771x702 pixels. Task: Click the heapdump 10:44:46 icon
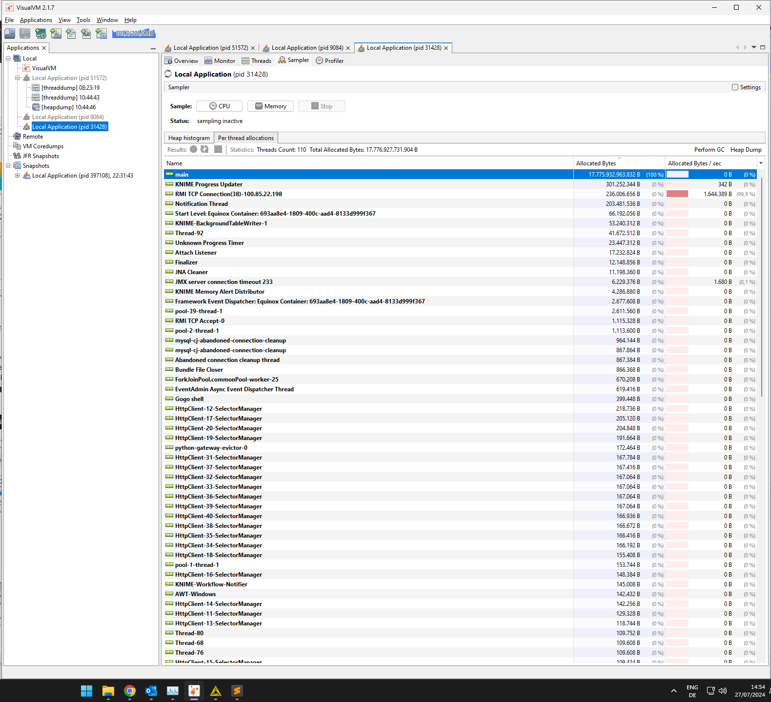point(36,107)
